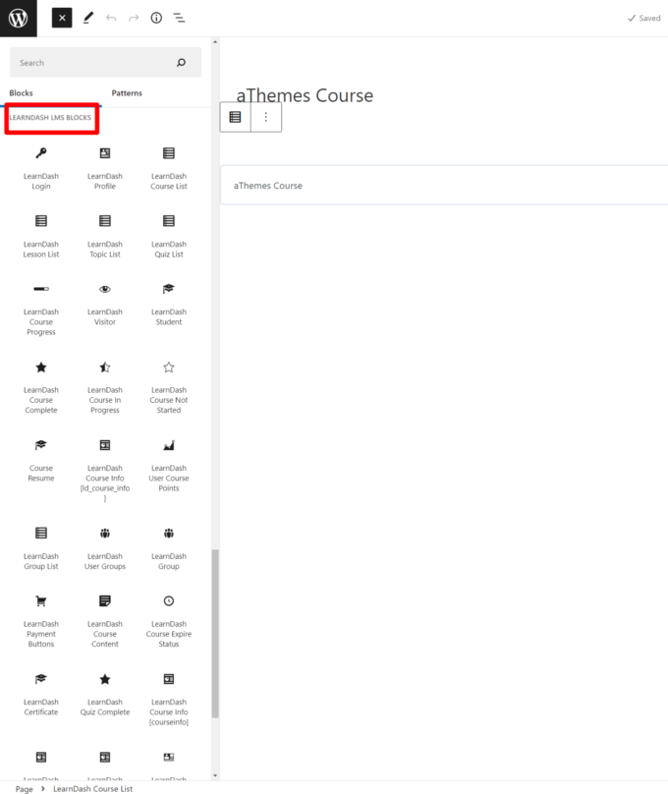
Task: Insert the Course Resume block
Action: pos(41,460)
